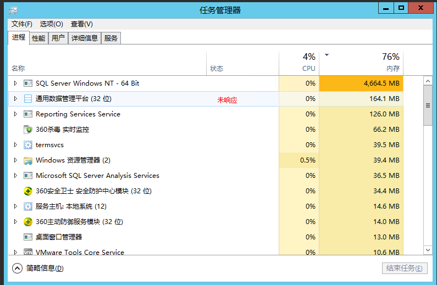Click the 桌面窗口管理器 process icon
This screenshot has width=437, height=285.
tap(28, 237)
